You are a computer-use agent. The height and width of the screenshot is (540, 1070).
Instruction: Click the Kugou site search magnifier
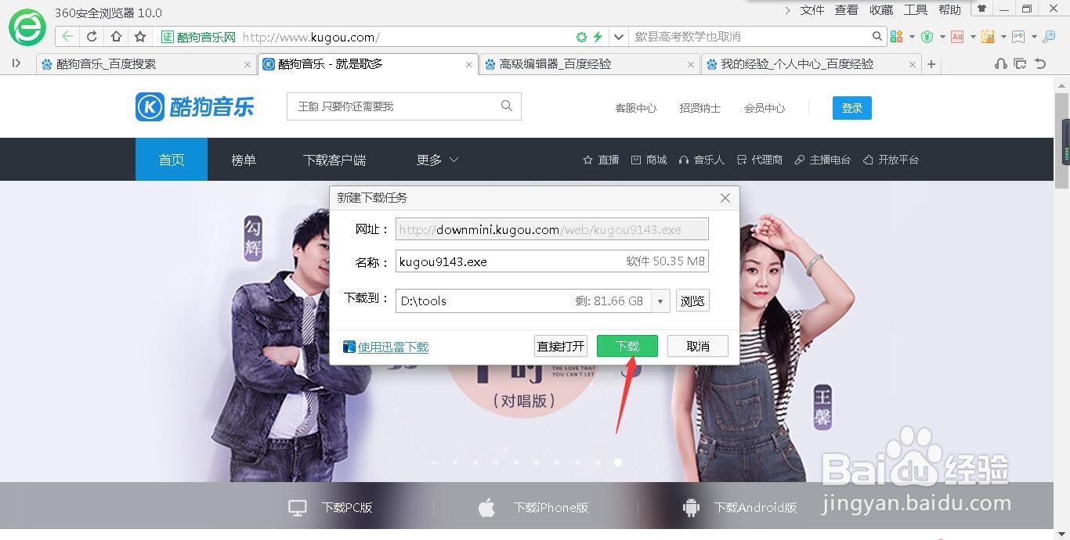[x=507, y=106]
